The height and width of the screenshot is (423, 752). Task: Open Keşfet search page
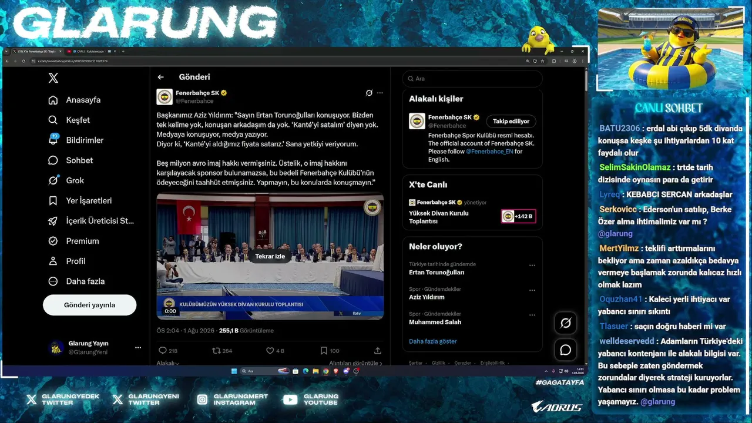(69, 120)
